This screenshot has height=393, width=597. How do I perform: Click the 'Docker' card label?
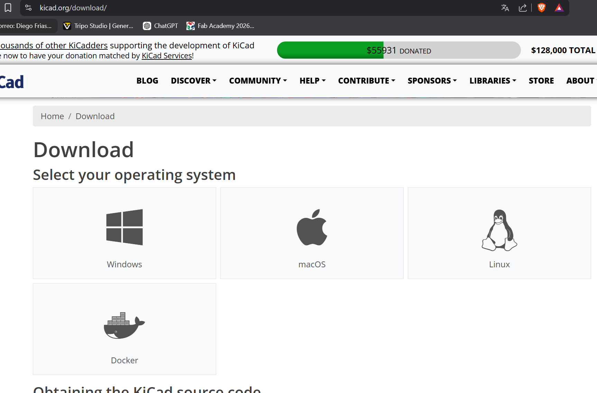[x=125, y=361]
